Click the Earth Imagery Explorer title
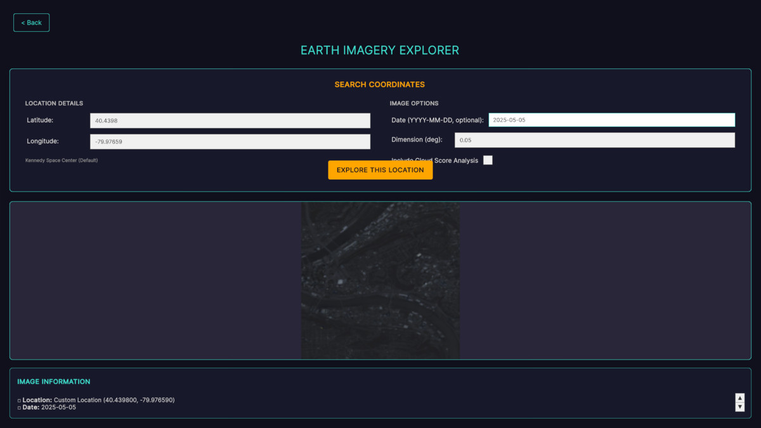Image resolution: width=761 pixels, height=428 pixels. pos(380,51)
